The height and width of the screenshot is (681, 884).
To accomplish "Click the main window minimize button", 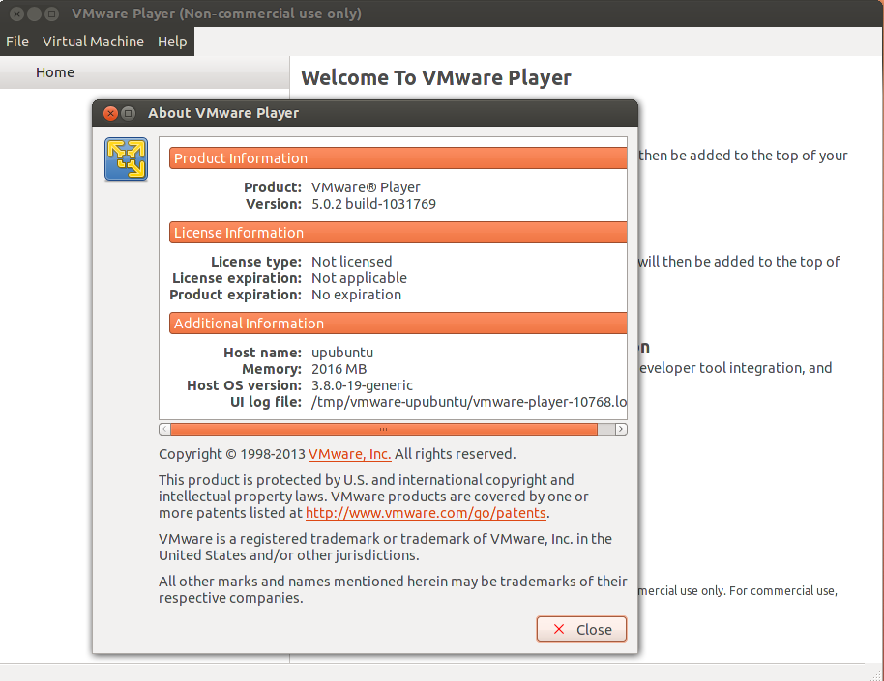I will 35,14.
